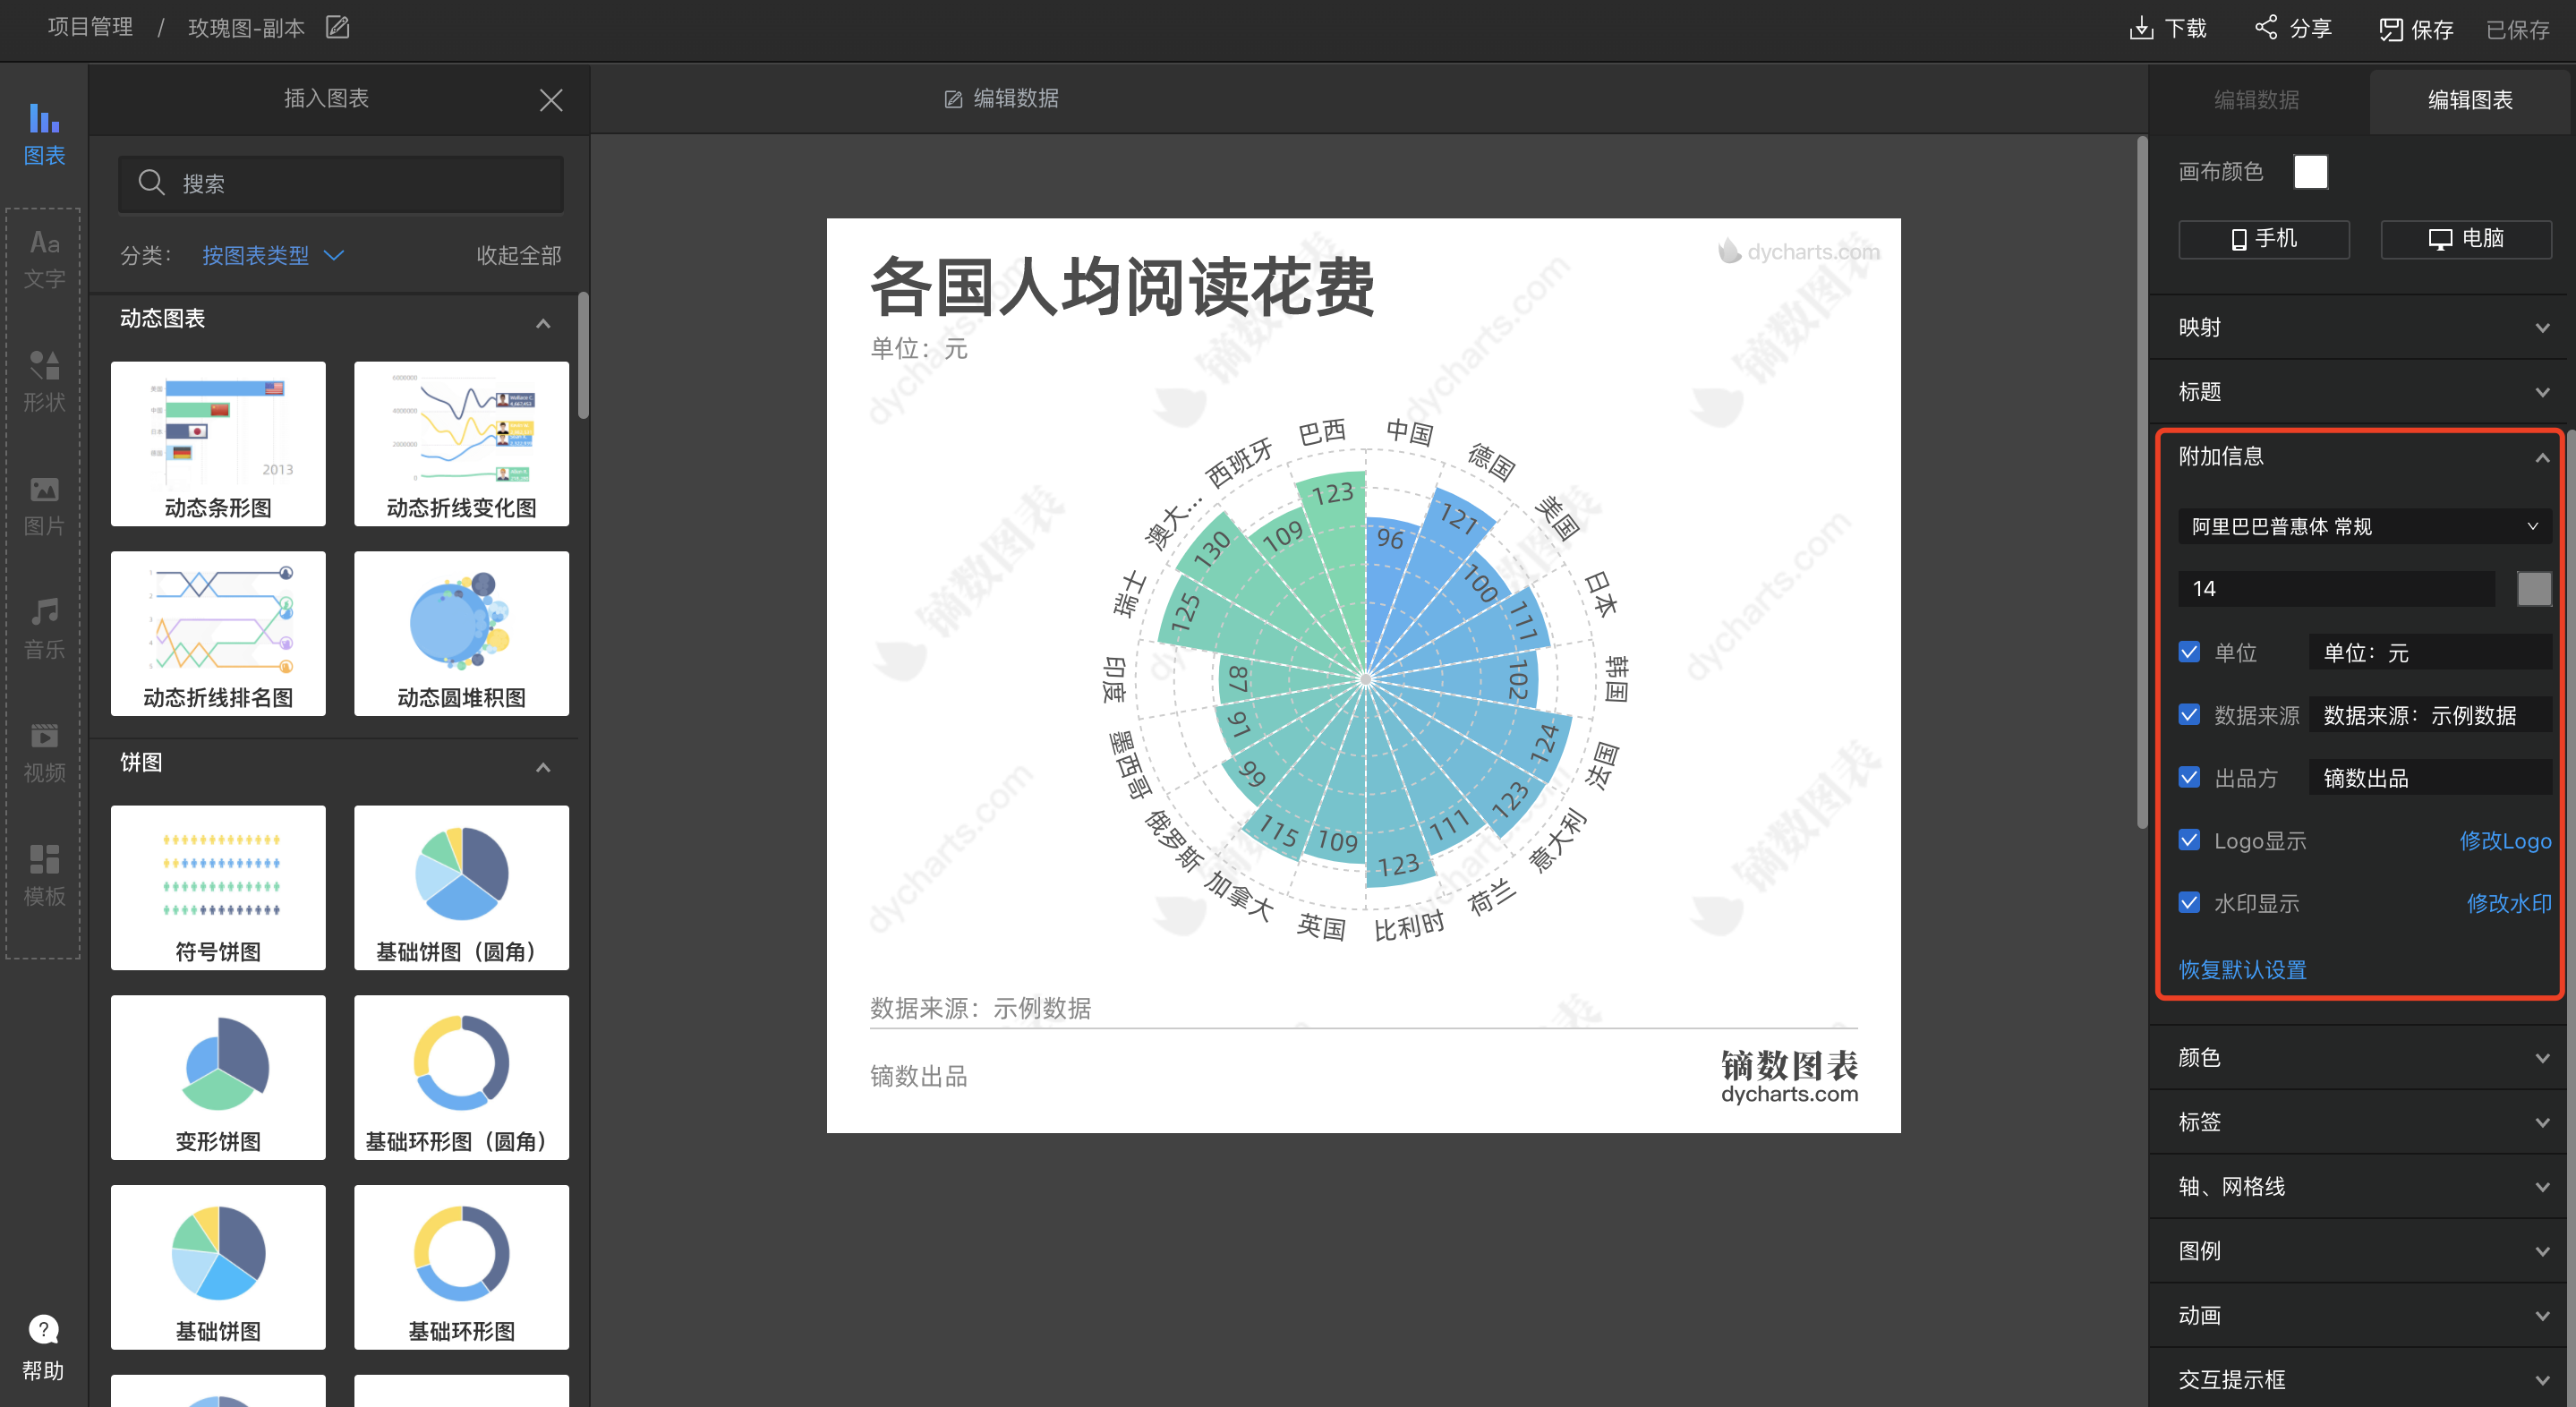Insert the 动态条形图 chart
The image size is (2576, 1407).
pos(218,443)
